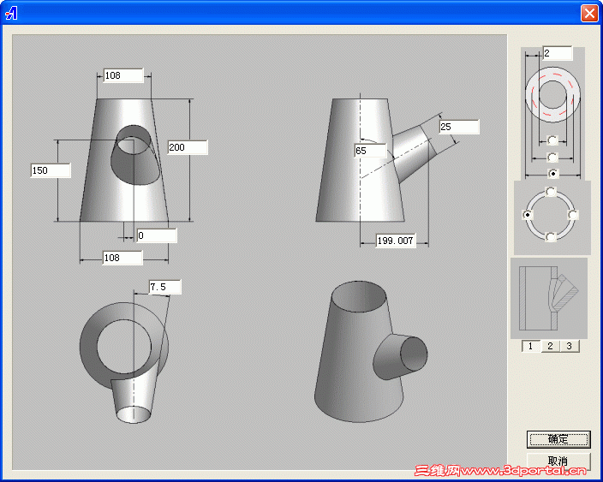Select the middle diameter radio button
603x482 pixels.
pyautogui.click(x=552, y=158)
